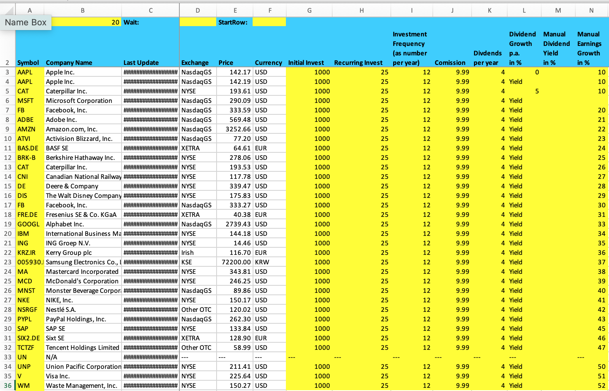
Task: Click the 'ING Groep N.V.' cell
Action: coord(83,243)
